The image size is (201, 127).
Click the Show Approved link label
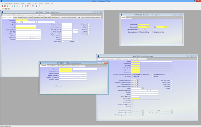tap(133, 32)
